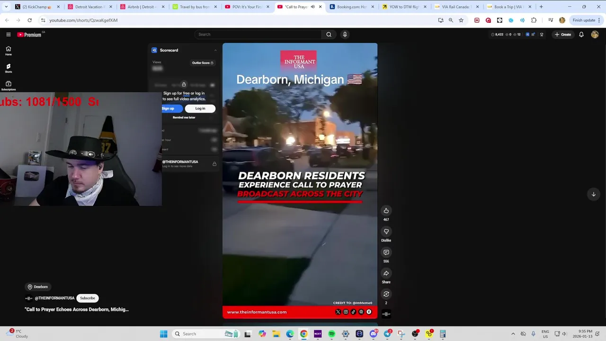This screenshot has height=341, width=606.
Task: Open Discord from the taskbar
Action: (x=373, y=334)
